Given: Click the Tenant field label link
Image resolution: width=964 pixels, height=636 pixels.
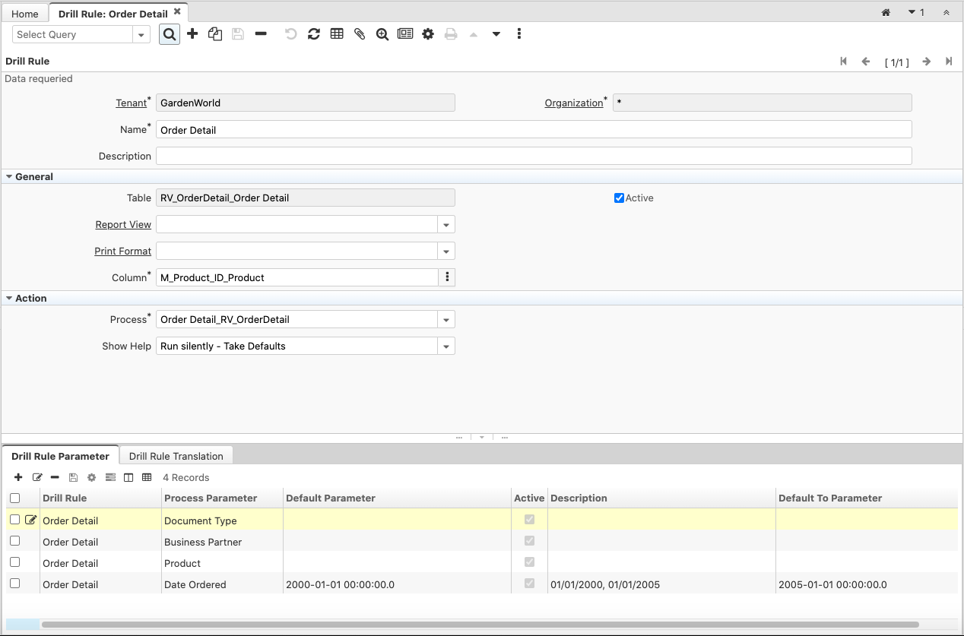Looking at the screenshot, I should 131,103.
